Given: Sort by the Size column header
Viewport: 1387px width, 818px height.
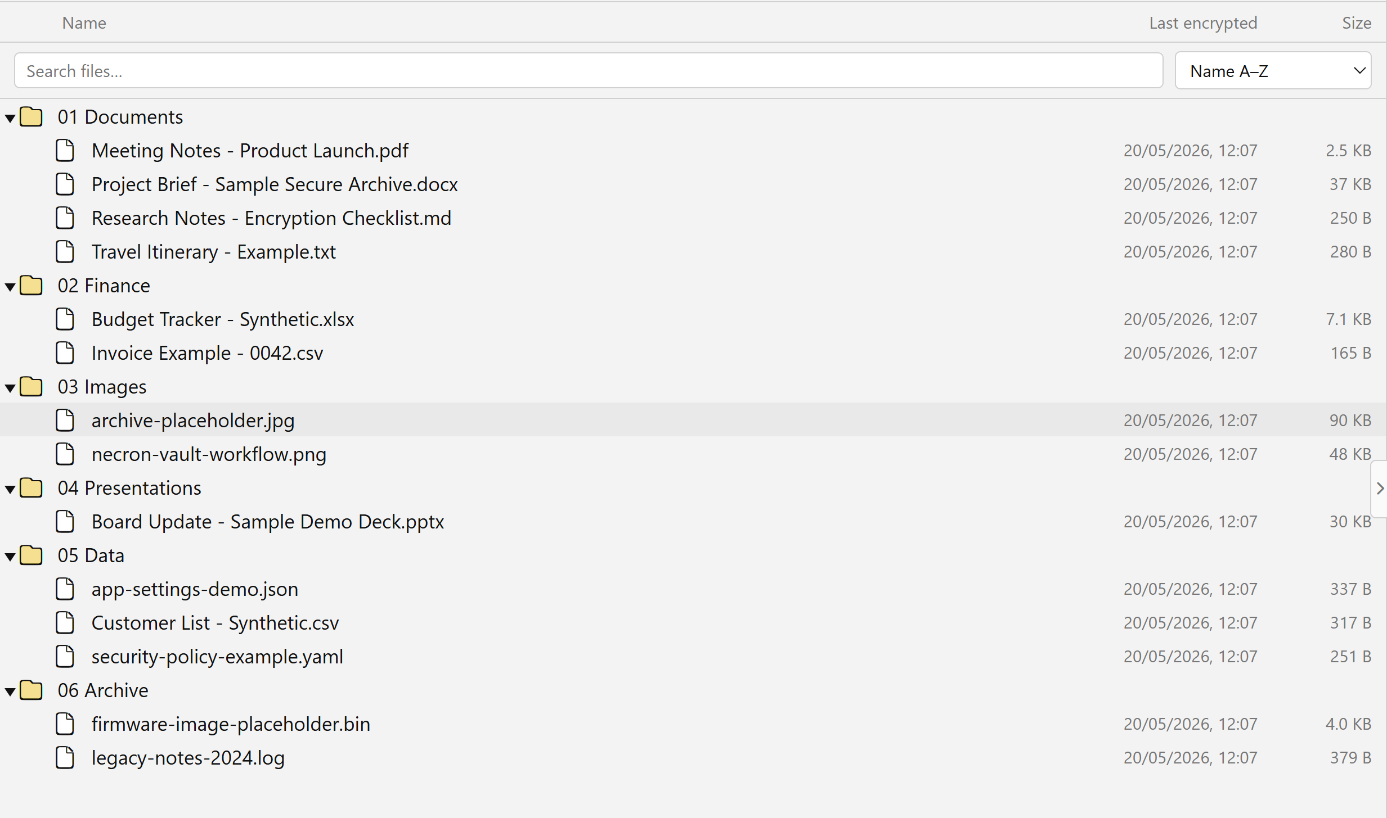Looking at the screenshot, I should tap(1356, 22).
